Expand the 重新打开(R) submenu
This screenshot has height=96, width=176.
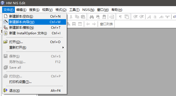click(35, 48)
